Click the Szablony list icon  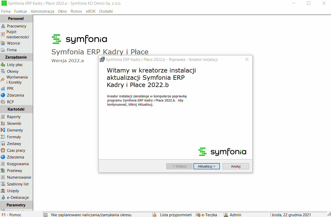tap(3, 184)
